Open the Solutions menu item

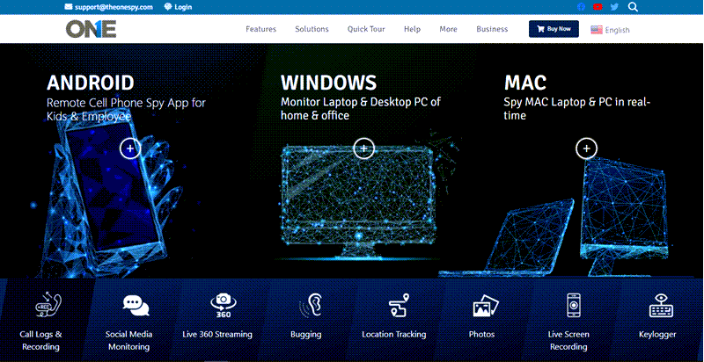click(x=312, y=29)
